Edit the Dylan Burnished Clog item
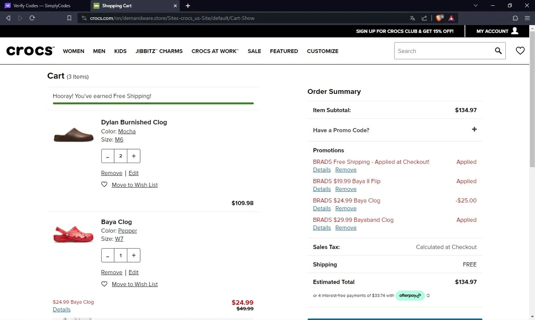Screen dimensions: 535x320 coord(133,173)
